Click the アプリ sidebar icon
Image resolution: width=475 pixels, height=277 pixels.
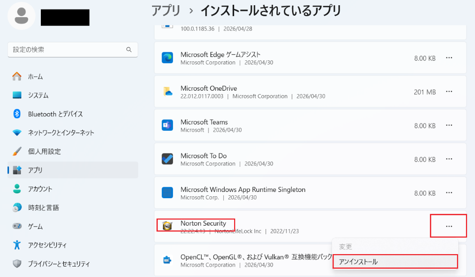click(17, 170)
